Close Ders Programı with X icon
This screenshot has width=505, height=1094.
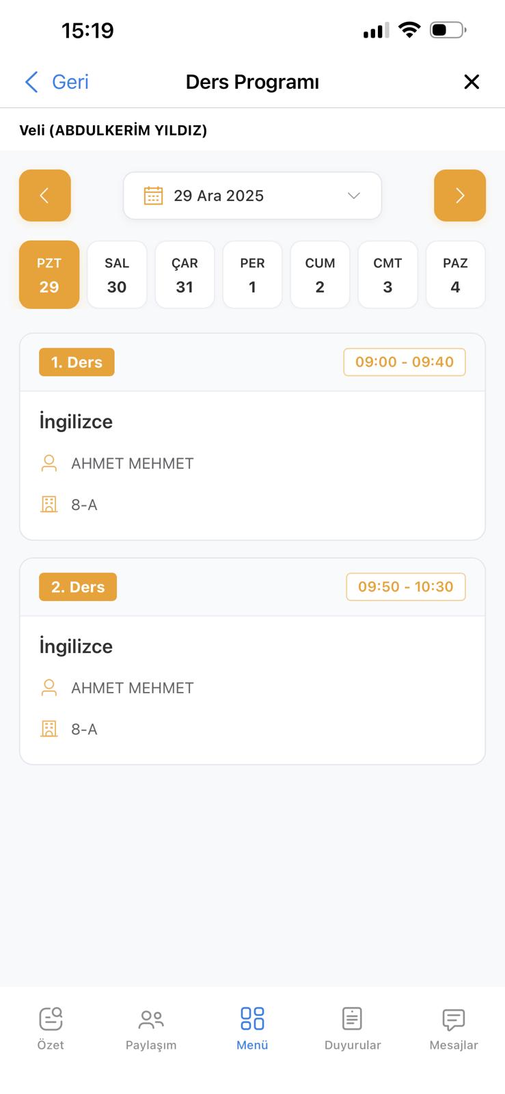(472, 82)
